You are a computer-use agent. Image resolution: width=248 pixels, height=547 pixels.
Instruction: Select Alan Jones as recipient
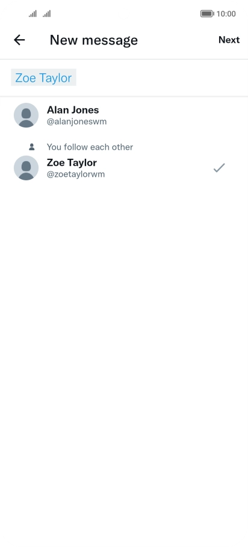tap(124, 115)
